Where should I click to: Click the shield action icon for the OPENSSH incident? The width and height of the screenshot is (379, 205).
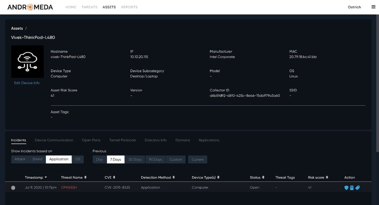coord(346,187)
